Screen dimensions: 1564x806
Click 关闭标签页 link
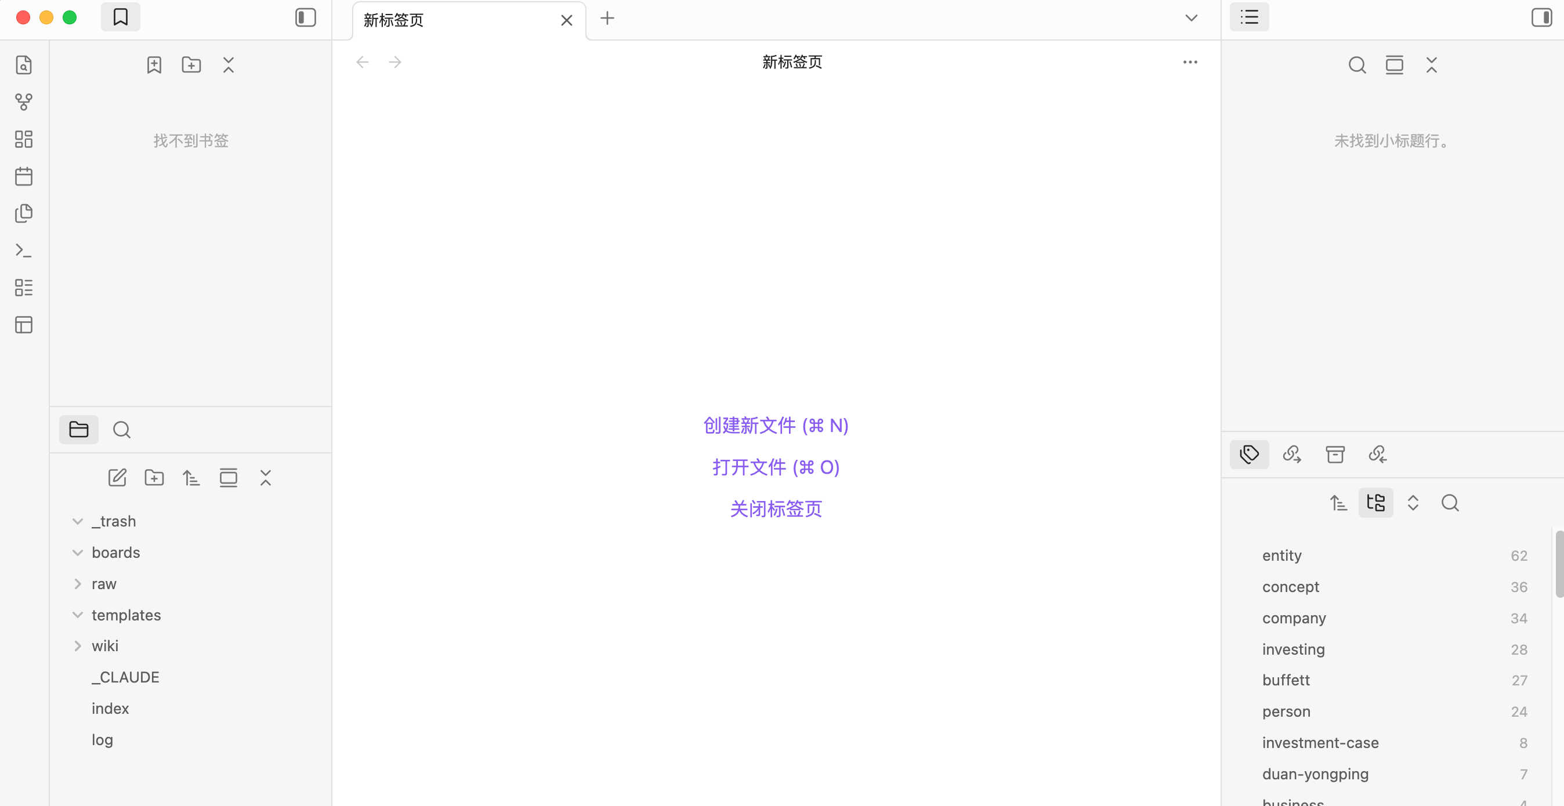click(x=776, y=509)
